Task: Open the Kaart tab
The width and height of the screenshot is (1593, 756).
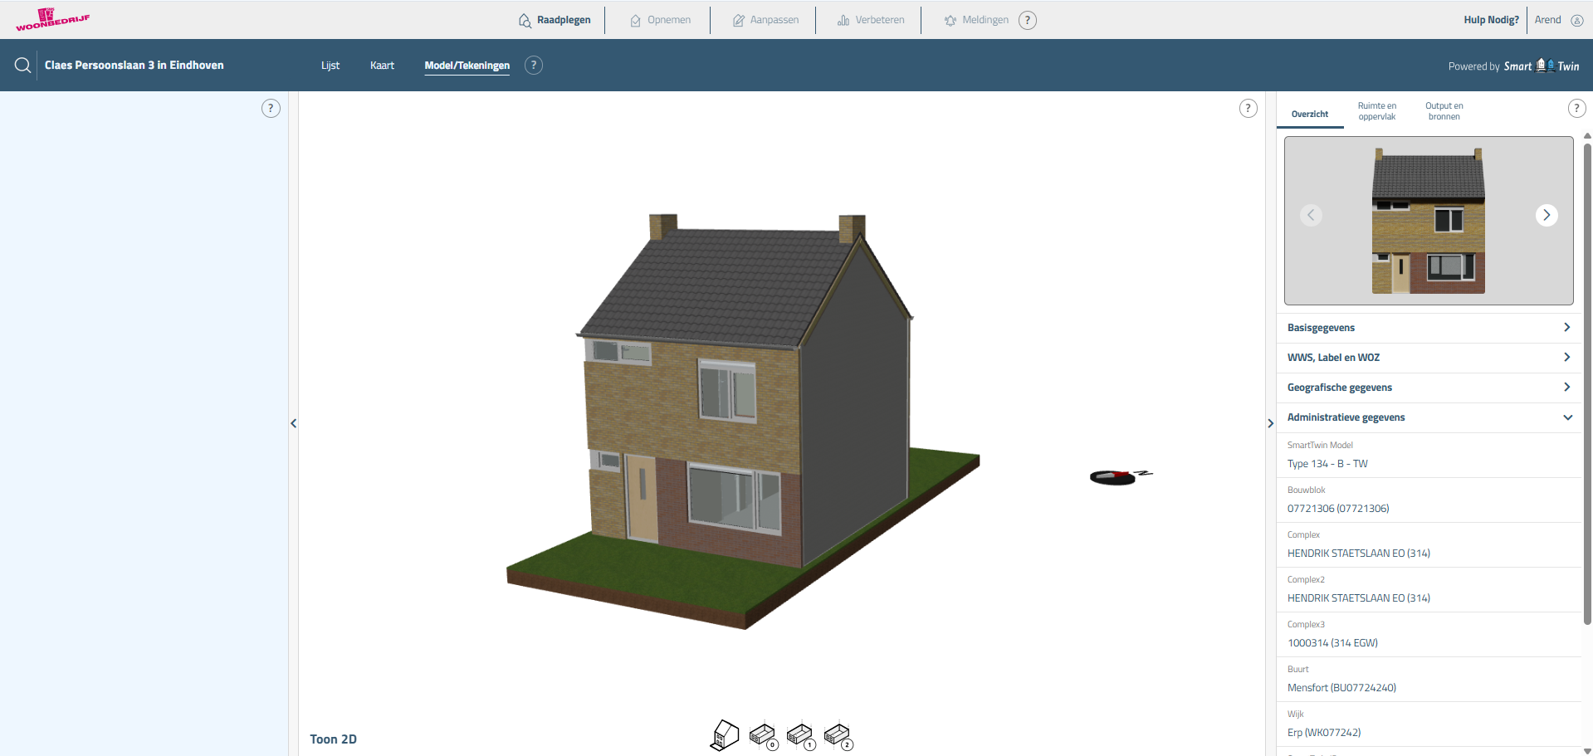Action: pos(382,66)
